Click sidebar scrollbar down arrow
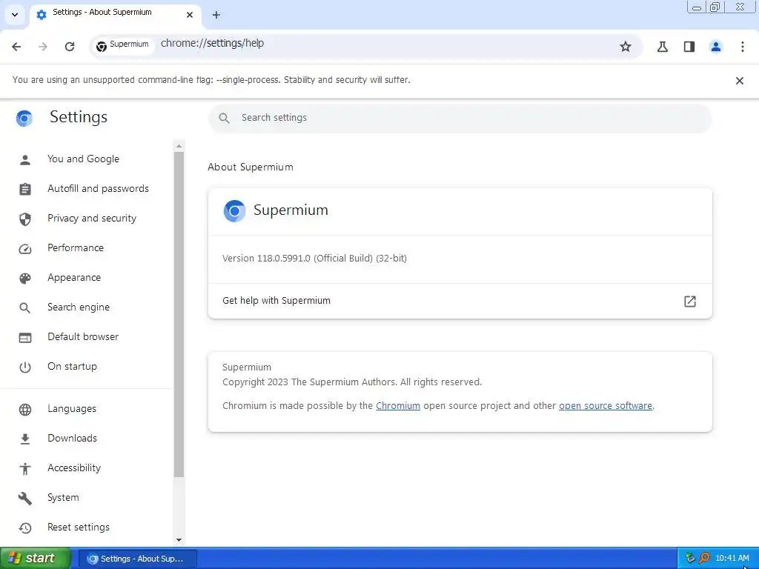The height and width of the screenshot is (569, 759). [x=179, y=539]
